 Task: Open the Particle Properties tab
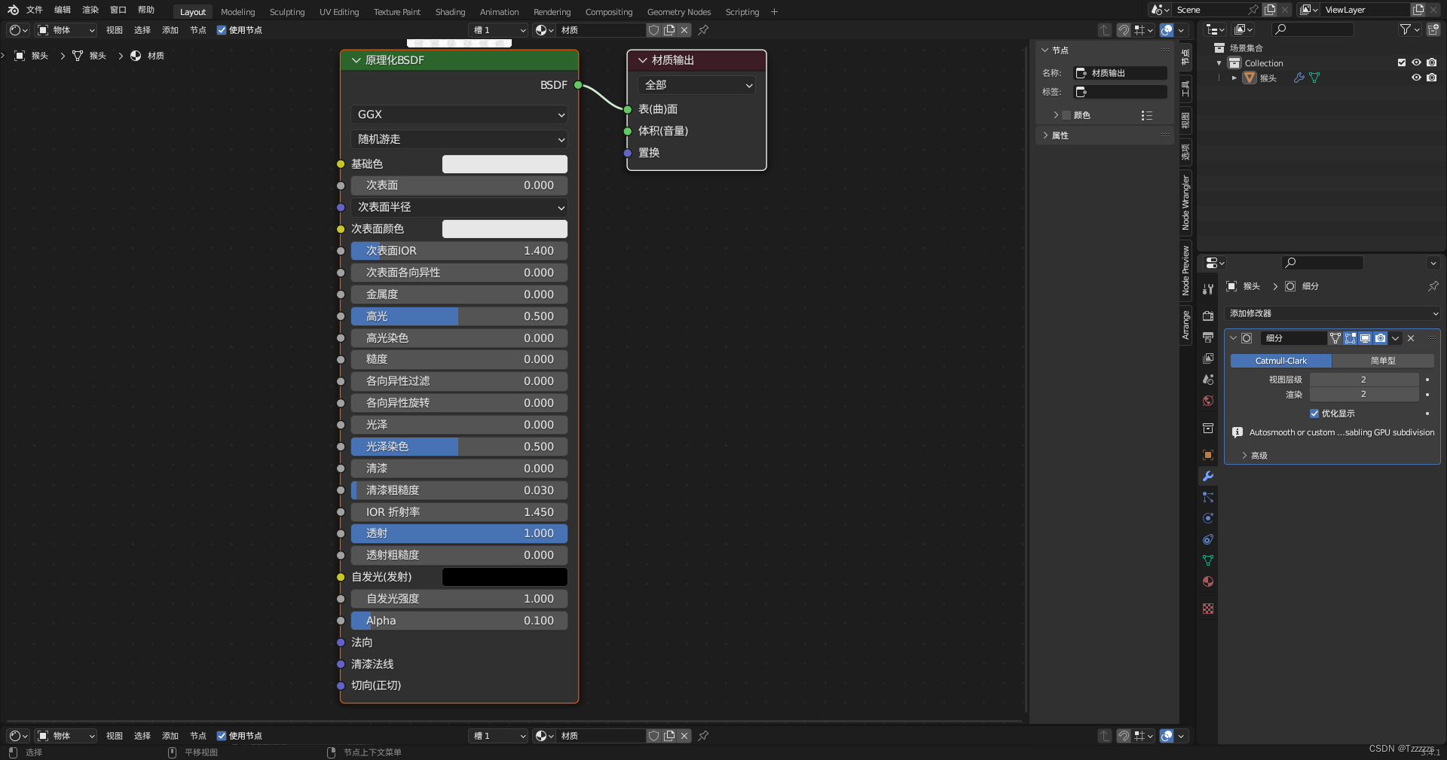1207,497
